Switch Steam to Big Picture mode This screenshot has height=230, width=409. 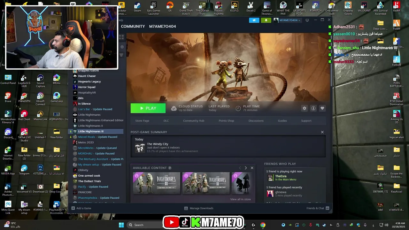click(x=307, y=20)
